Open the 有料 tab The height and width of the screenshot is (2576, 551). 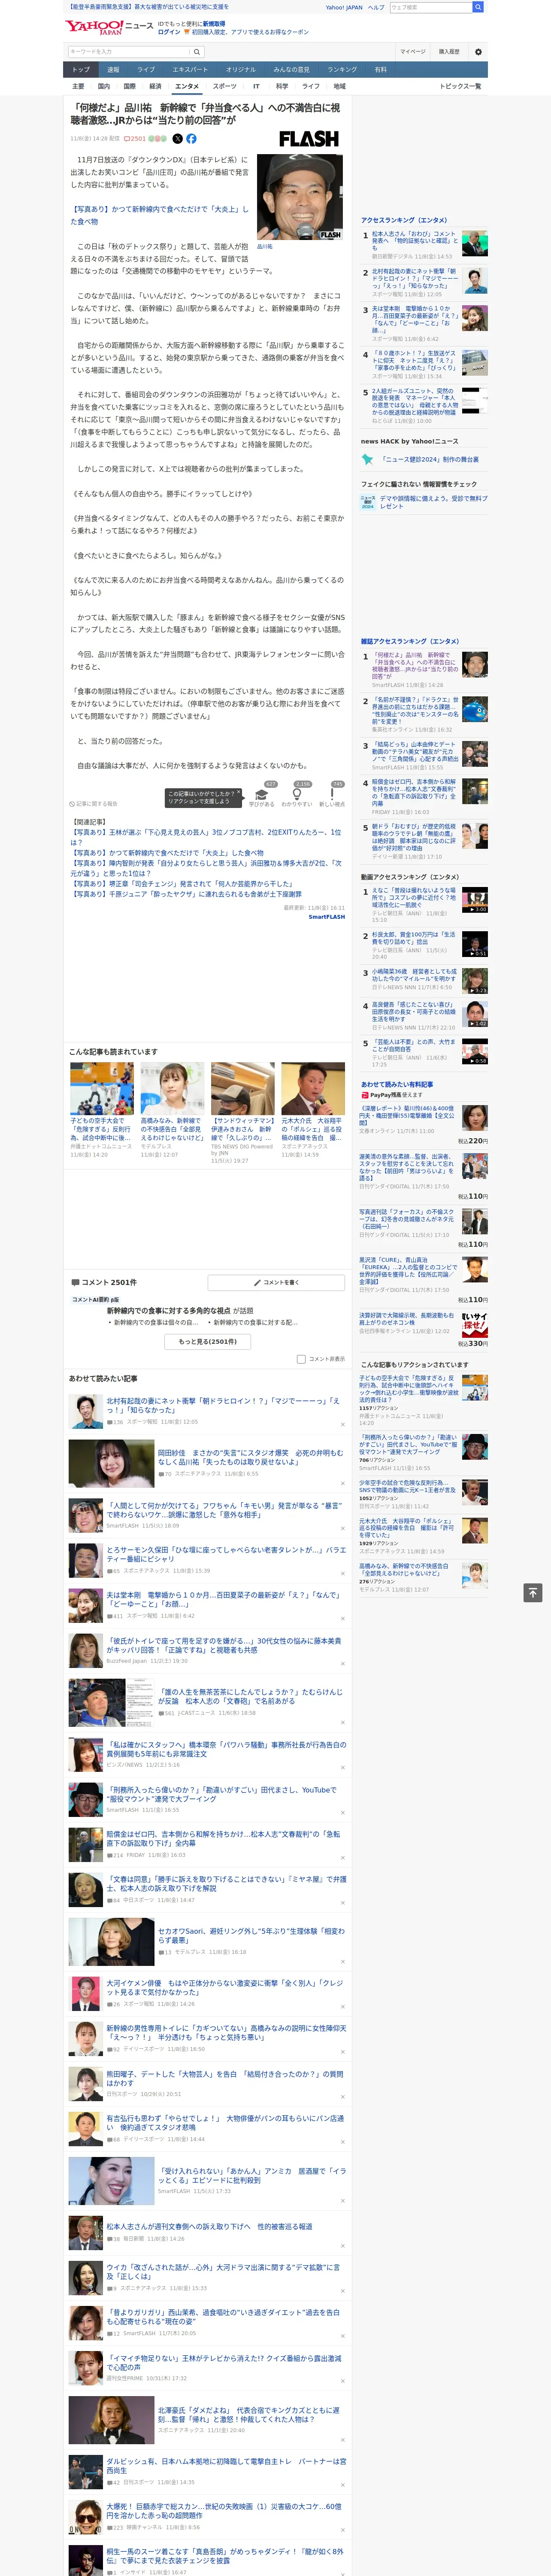380,70
